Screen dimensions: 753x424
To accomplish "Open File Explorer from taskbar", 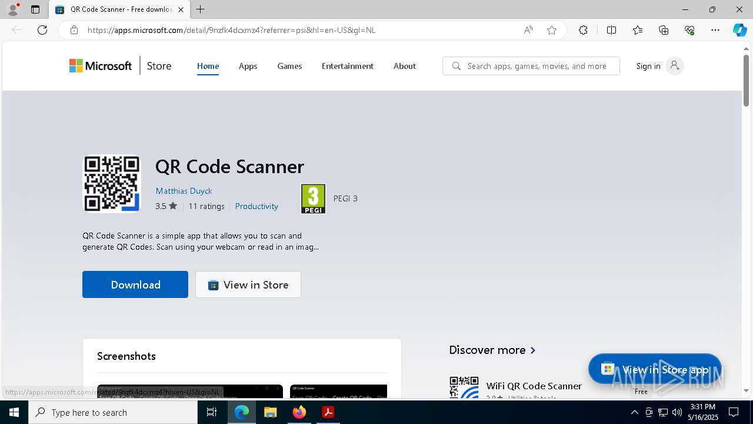I will coord(271,412).
